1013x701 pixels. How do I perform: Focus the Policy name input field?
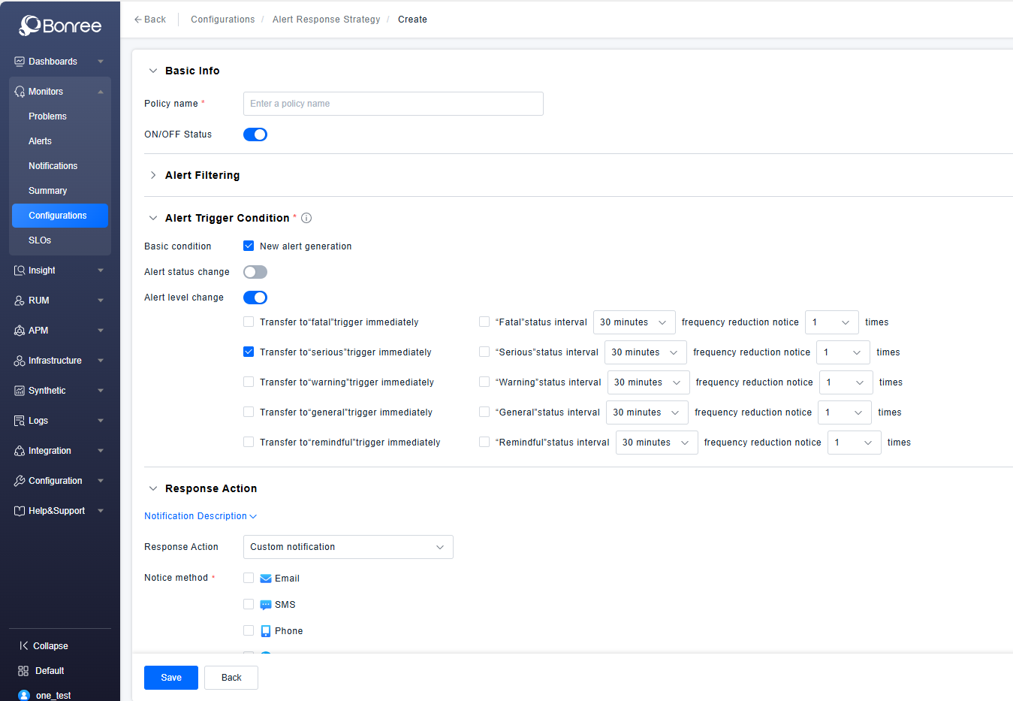coord(393,104)
